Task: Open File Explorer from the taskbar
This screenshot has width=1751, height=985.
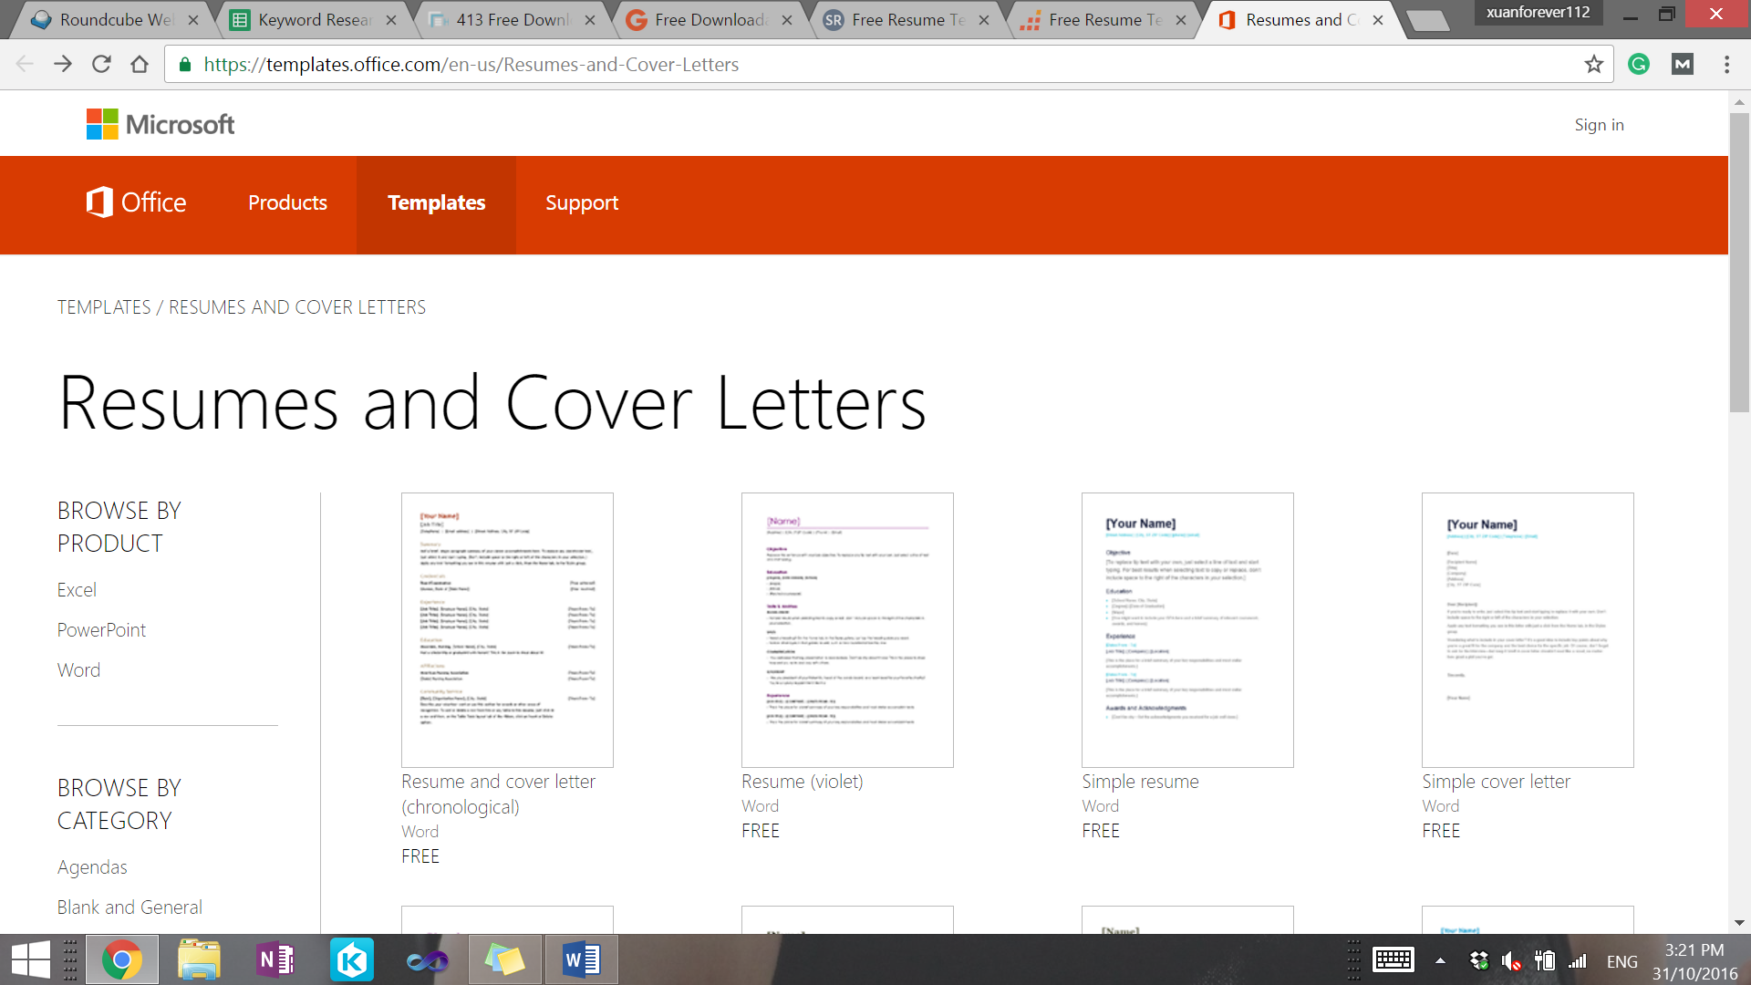Action: point(199,959)
